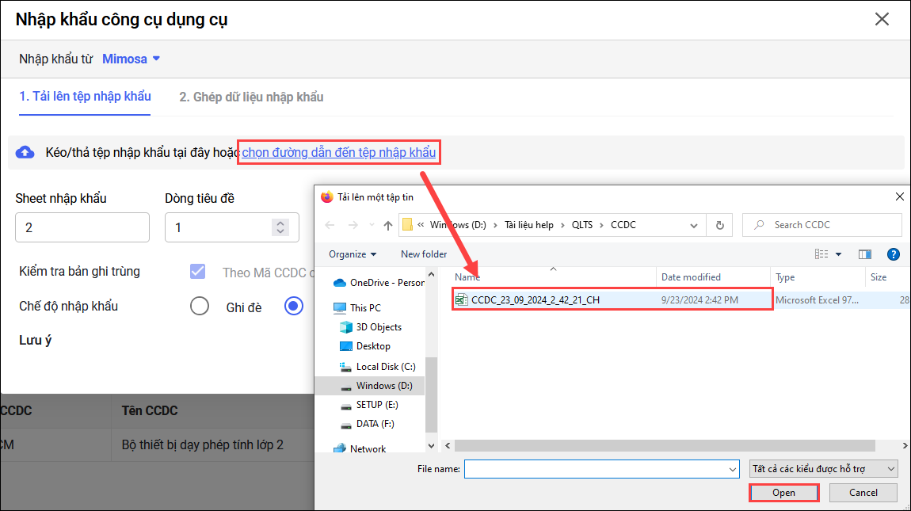Viewport: 911px width, 511px height.
Task: Open Desktop in navigation pane
Action: (364, 346)
